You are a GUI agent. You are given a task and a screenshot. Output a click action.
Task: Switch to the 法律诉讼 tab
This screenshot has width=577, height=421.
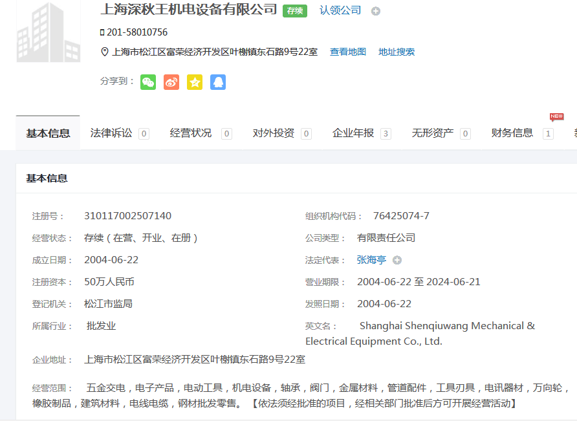point(111,133)
